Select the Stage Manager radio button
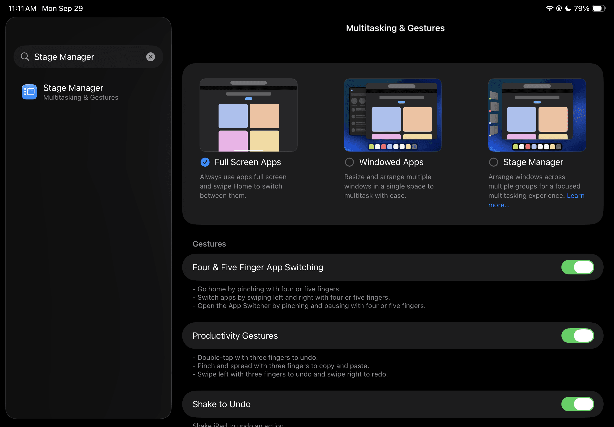 coord(494,162)
